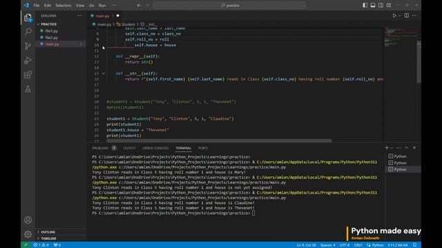Toggle primary side bar layout icon
The image size is (442, 248).
click(x=365, y=5)
